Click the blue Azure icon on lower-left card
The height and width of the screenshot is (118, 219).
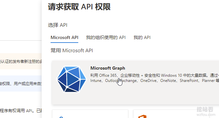[x=61, y=117]
